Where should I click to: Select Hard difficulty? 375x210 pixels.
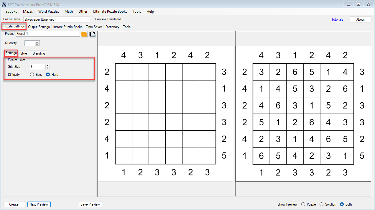tap(52, 75)
